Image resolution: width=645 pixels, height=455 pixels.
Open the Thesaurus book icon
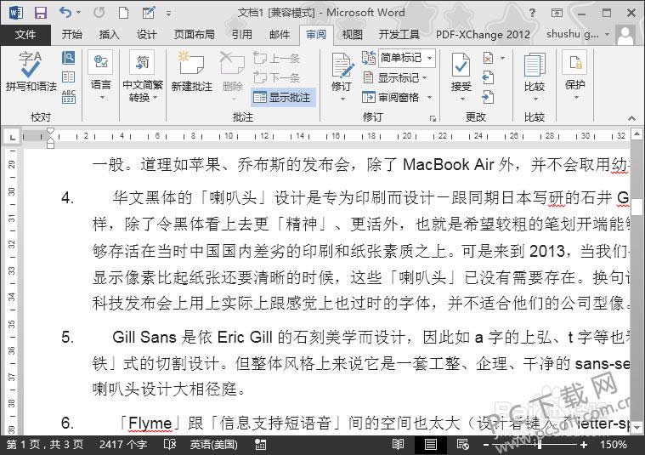[68, 77]
